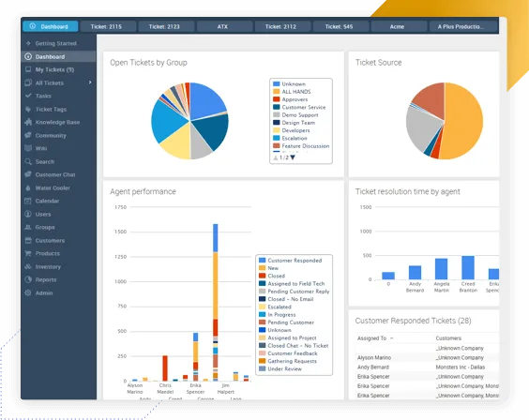Screen dimensions: 529x420
Task: Click the Ticket Tags icon
Action: tap(28, 109)
